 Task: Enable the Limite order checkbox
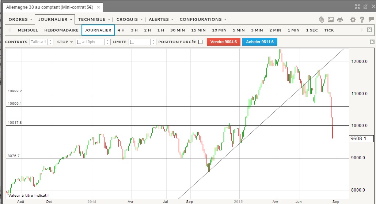click(x=132, y=42)
